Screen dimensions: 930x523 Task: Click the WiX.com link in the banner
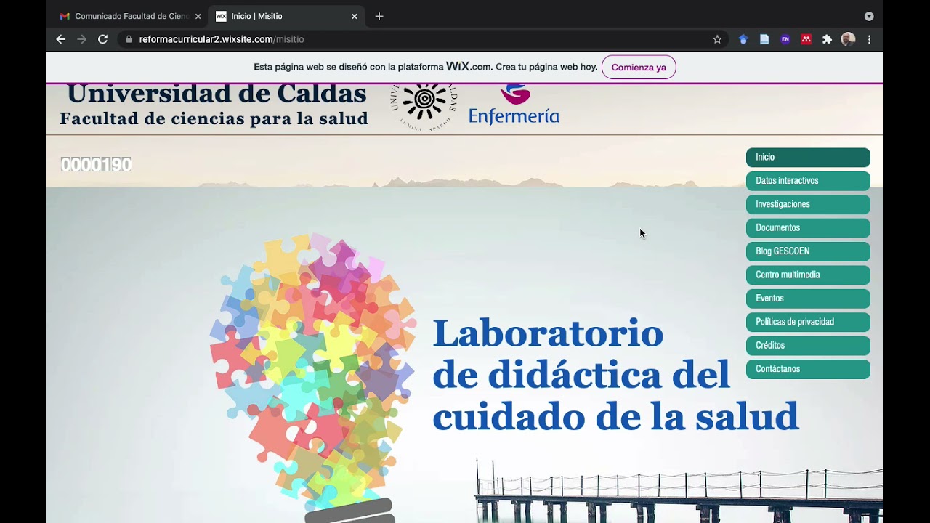(469, 67)
